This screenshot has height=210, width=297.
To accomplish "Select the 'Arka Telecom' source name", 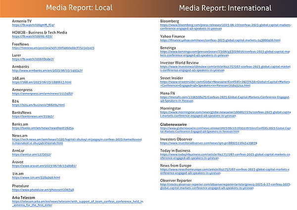I will click(23, 198).
